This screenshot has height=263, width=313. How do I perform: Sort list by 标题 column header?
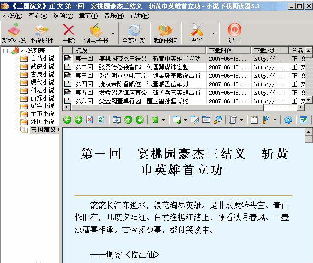point(139,51)
